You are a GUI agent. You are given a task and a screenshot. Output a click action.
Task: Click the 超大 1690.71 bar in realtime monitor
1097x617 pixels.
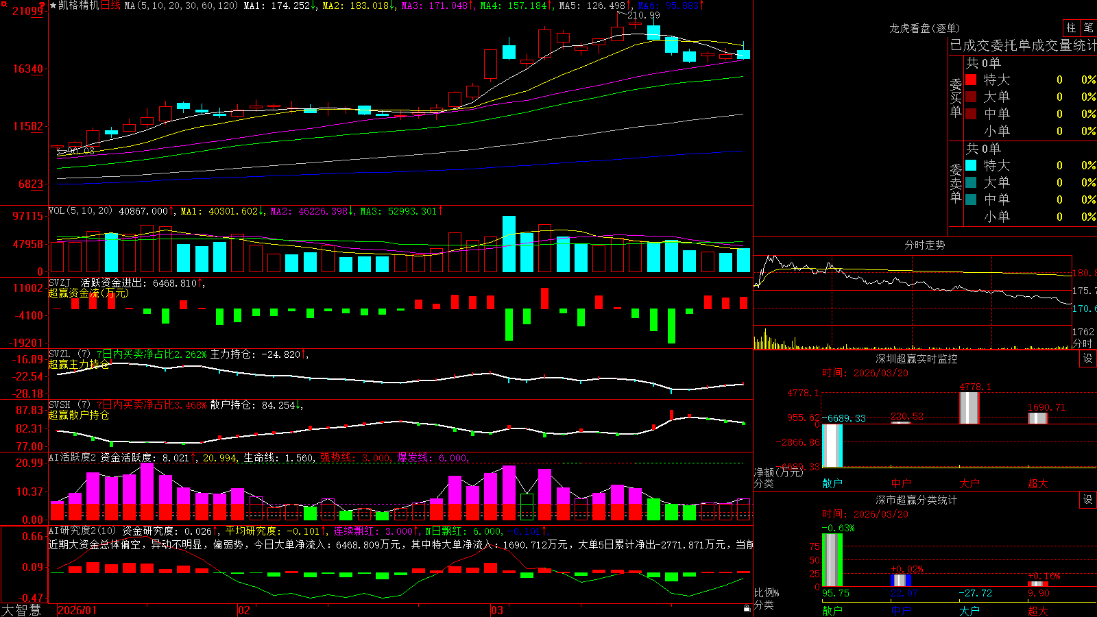tap(1037, 418)
